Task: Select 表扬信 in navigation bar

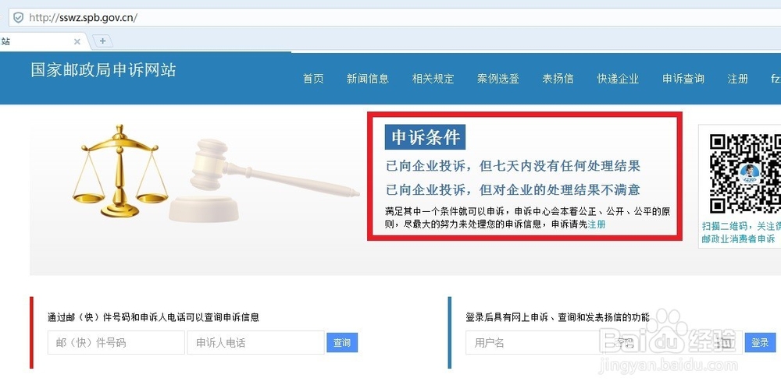Action: [558, 79]
